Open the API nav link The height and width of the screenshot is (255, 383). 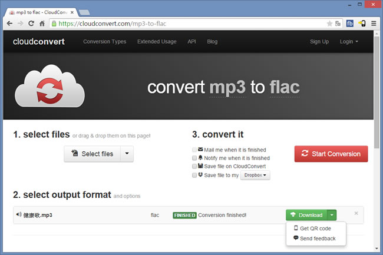191,41
